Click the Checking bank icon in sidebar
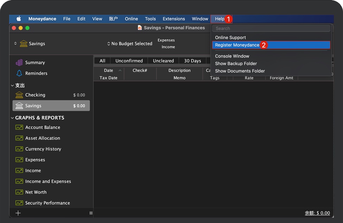This screenshot has height=223, width=343. (x=19, y=95)
